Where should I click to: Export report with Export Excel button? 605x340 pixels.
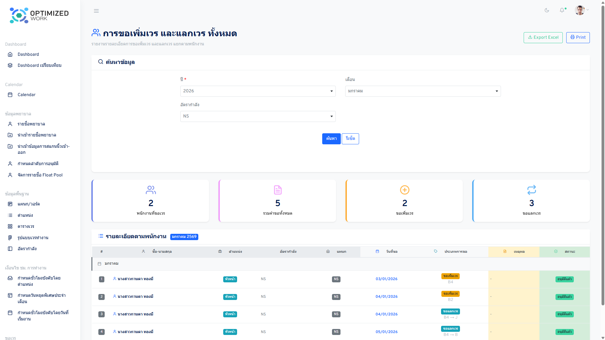pyautogui.click(x=543, y=37)
